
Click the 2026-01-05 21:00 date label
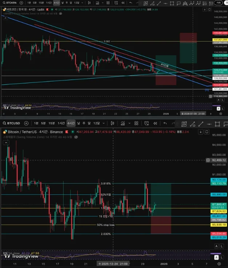tap(193, 114)
